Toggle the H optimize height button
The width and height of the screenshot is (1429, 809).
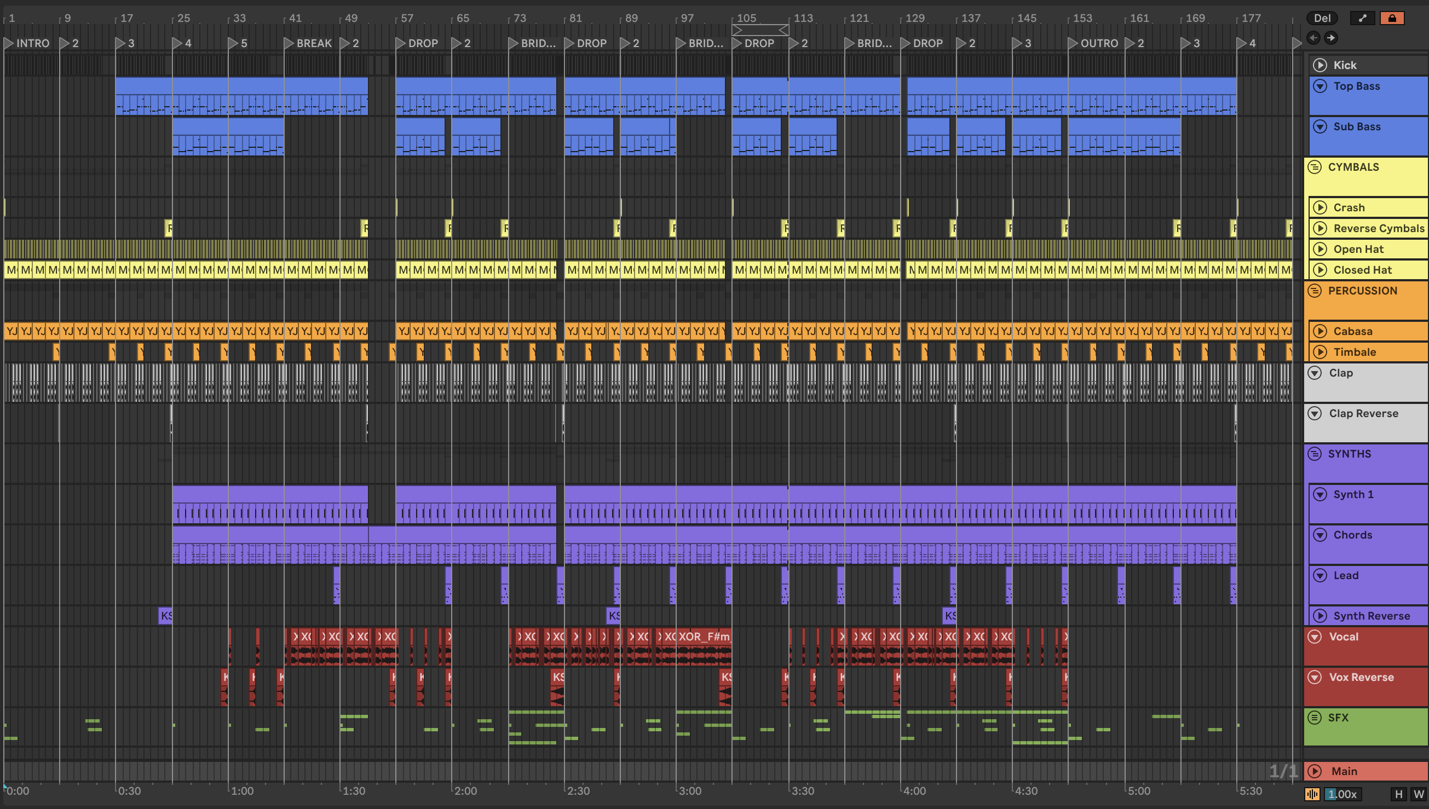[x=1398, y=794]
